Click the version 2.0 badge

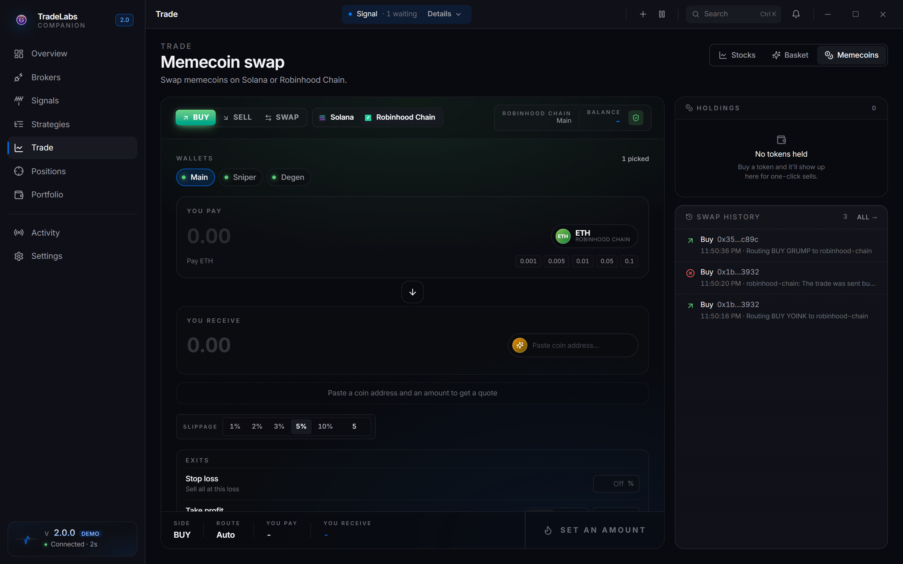point(124,20)
